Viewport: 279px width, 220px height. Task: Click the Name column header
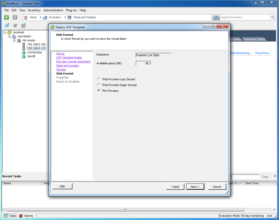(x=22, y=183)
